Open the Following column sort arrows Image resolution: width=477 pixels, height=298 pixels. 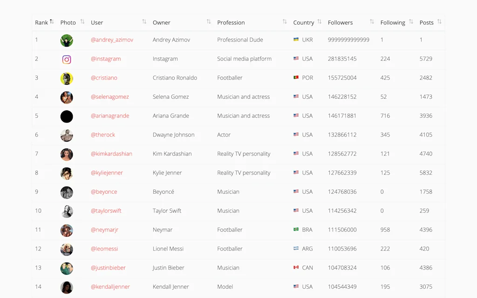(410, 21)
